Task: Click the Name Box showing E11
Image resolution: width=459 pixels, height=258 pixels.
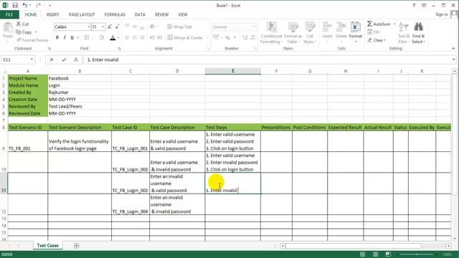Action: (x=15, y=59)
